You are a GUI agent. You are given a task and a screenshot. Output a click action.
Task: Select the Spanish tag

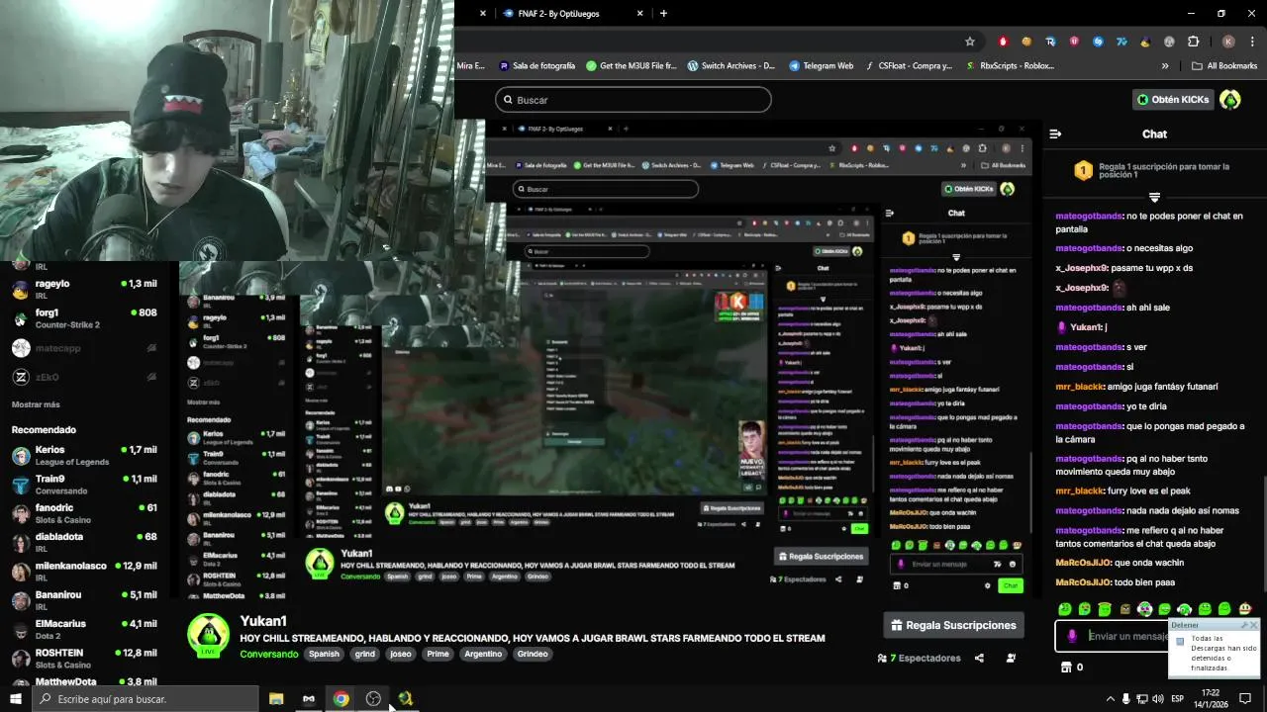324,654
